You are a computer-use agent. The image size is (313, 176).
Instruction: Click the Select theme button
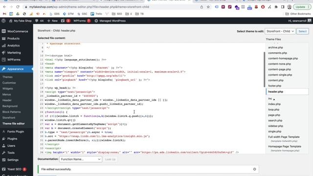tap(302, 31)
